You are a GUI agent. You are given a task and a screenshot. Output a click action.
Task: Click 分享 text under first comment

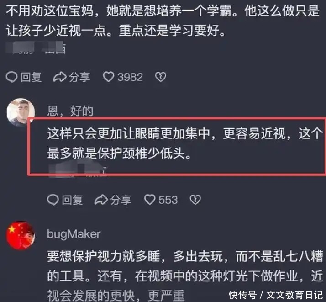[79, 77]
